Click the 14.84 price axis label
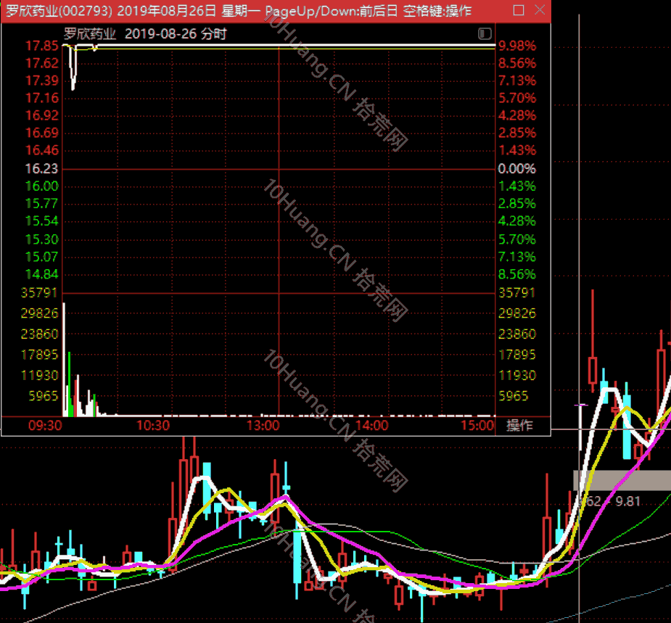 click(x=42, y=274)
